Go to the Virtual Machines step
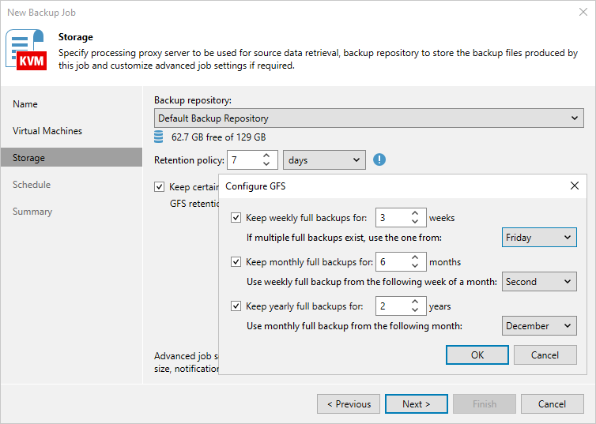 tap(47, 131)
